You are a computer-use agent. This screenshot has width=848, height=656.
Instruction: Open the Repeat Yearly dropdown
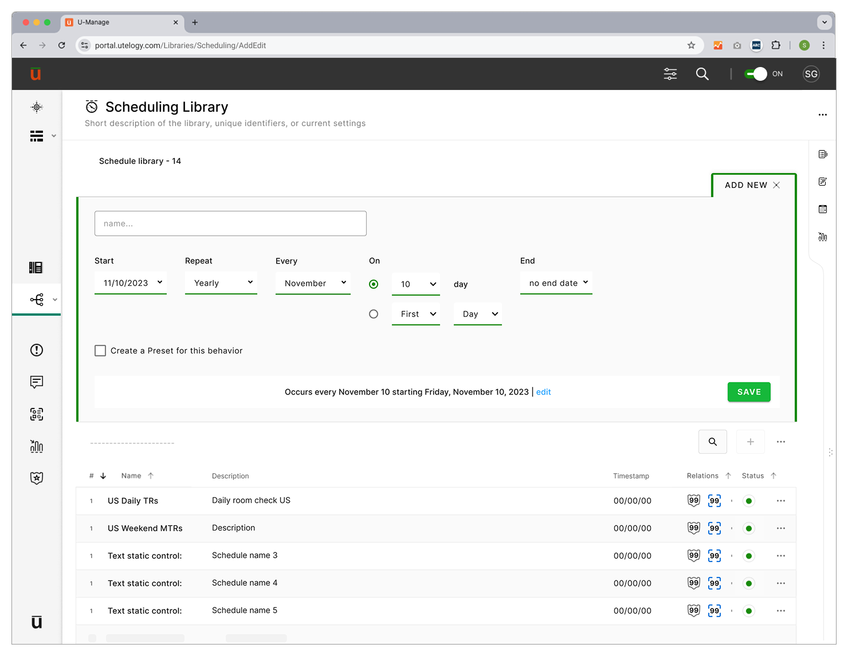221,283
